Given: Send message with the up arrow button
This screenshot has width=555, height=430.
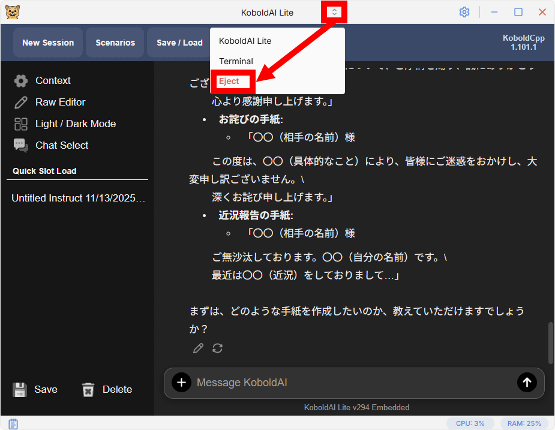Looking at the screenshot, I should (x=527, y=383).
